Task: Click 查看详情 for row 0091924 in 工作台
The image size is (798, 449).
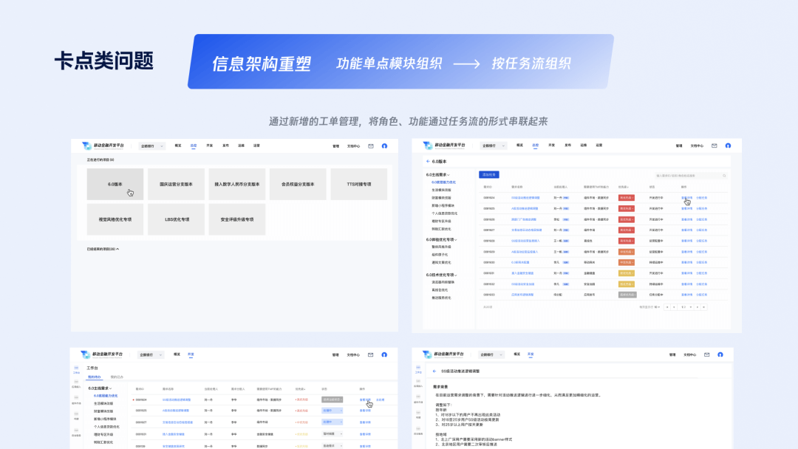Action: 365,400
